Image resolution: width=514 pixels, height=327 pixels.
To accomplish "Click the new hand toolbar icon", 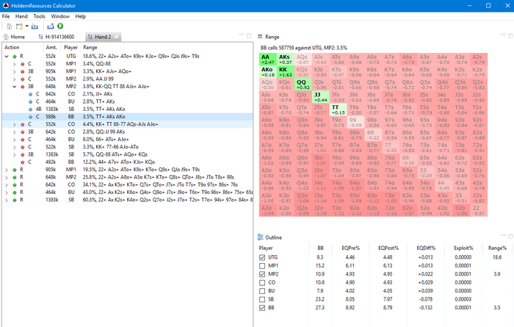I will click(19, 26).
